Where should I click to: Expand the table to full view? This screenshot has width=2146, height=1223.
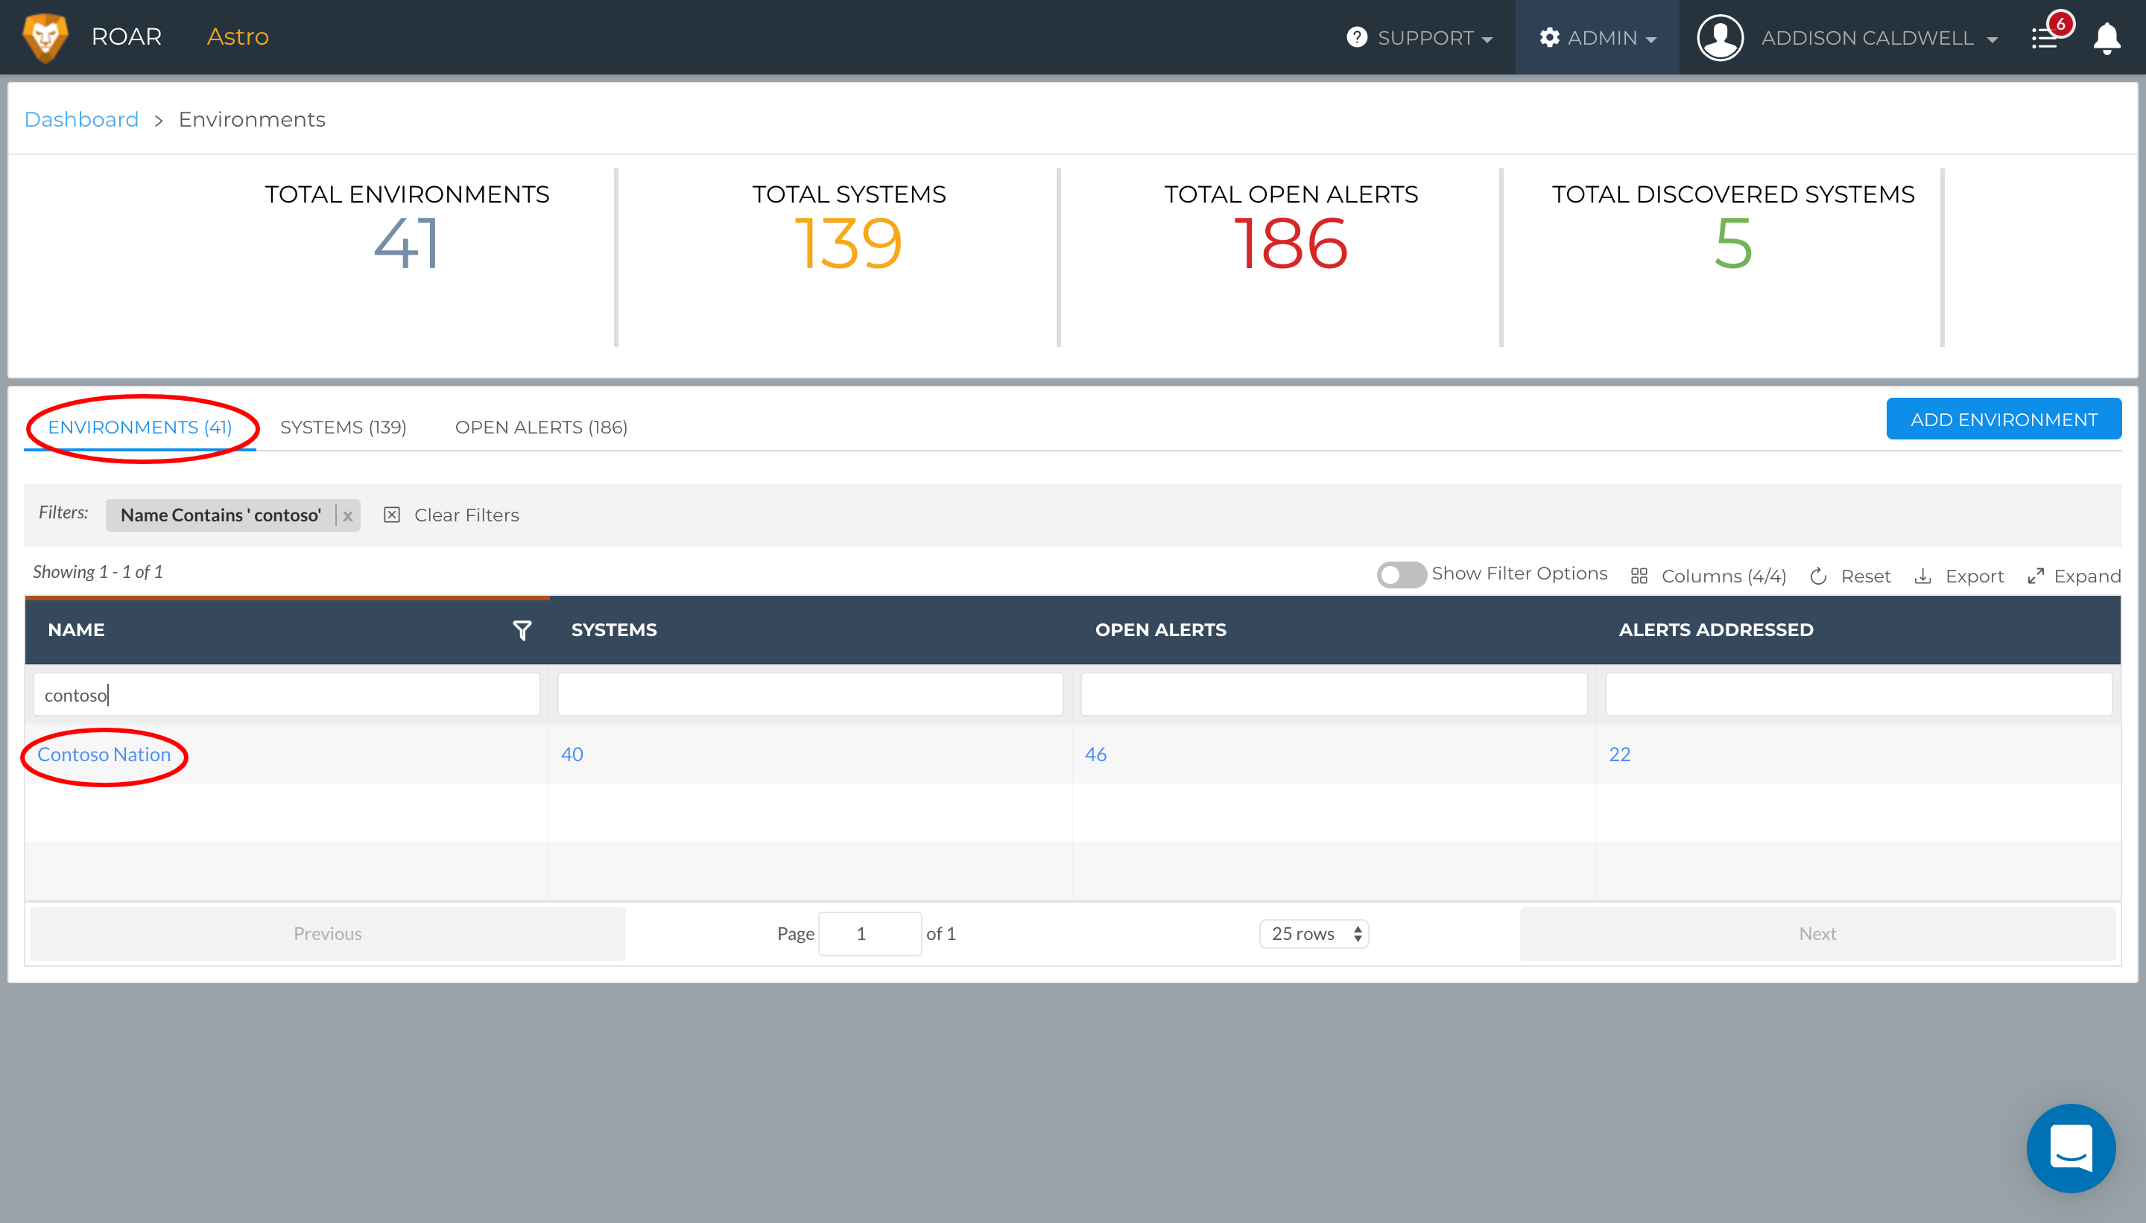pyautogui.click(x=2074, y=576)
